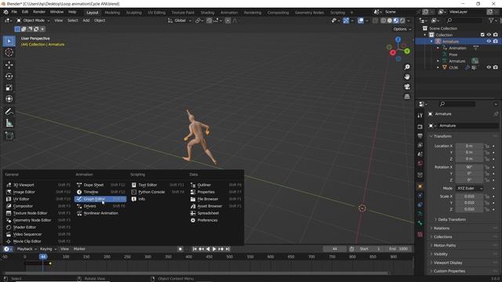Select the Rotate tool
Screen dimensions: 502x282
pos(9,76)
